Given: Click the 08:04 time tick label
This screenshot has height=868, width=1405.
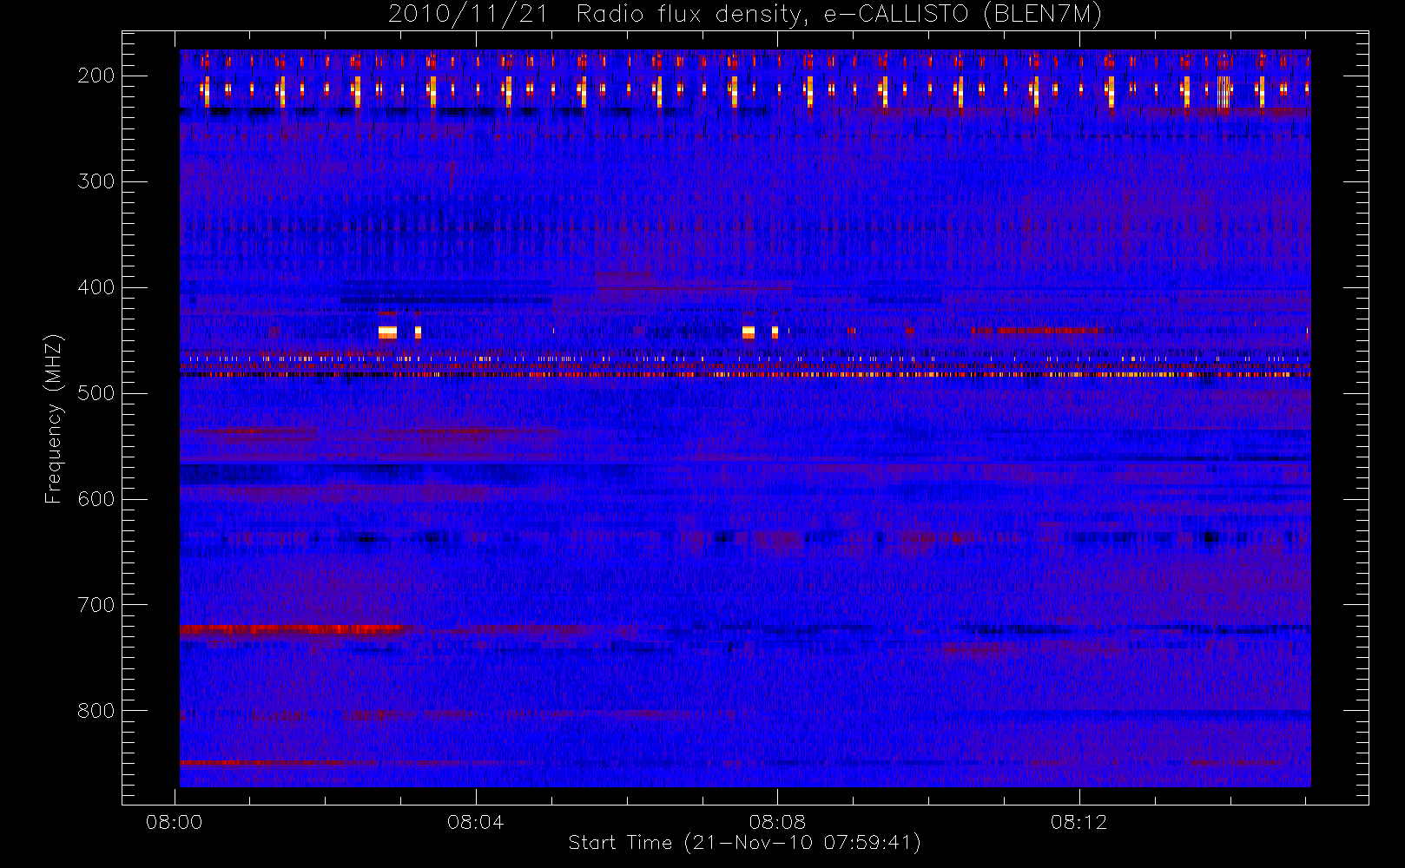Looking at the screenshot, I should coord(475,822).
